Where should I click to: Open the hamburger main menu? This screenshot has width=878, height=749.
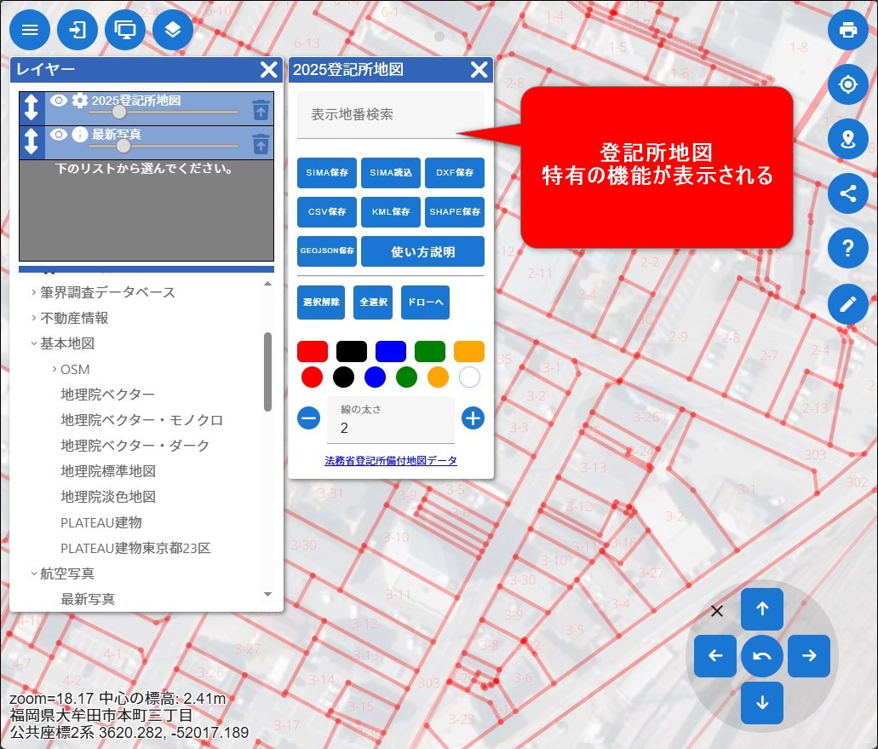(x=30, y=31)
